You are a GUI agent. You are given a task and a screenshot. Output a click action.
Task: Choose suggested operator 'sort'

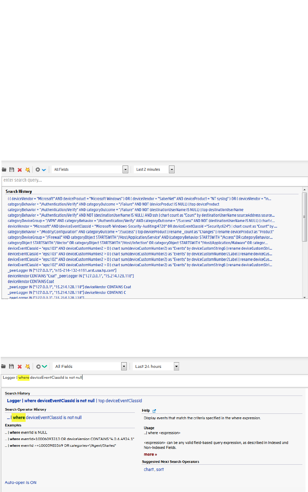[160, 469]
